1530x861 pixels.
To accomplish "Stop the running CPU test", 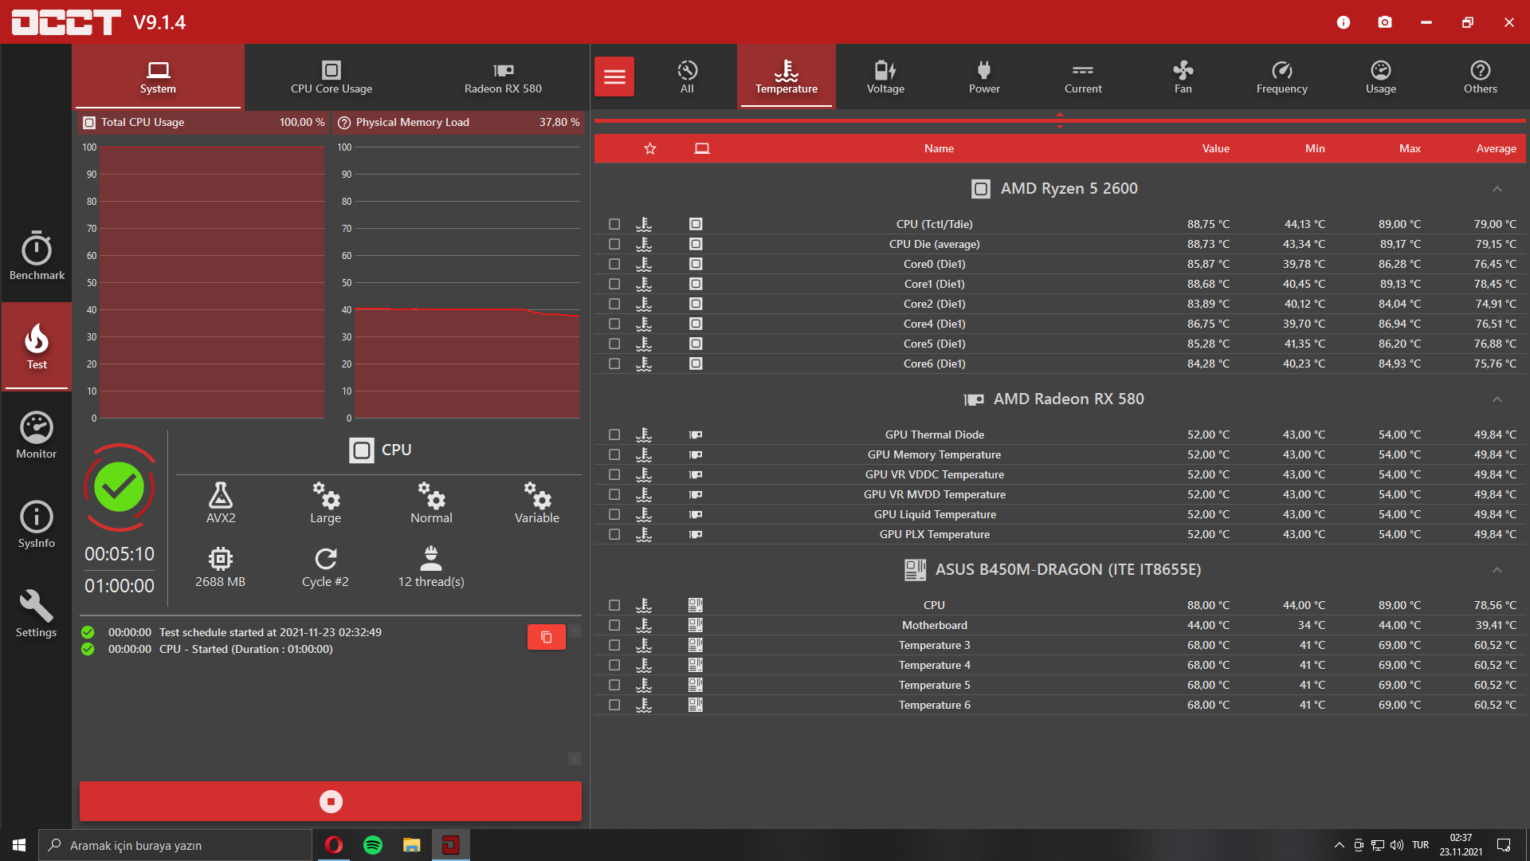I will coord(331,801).
